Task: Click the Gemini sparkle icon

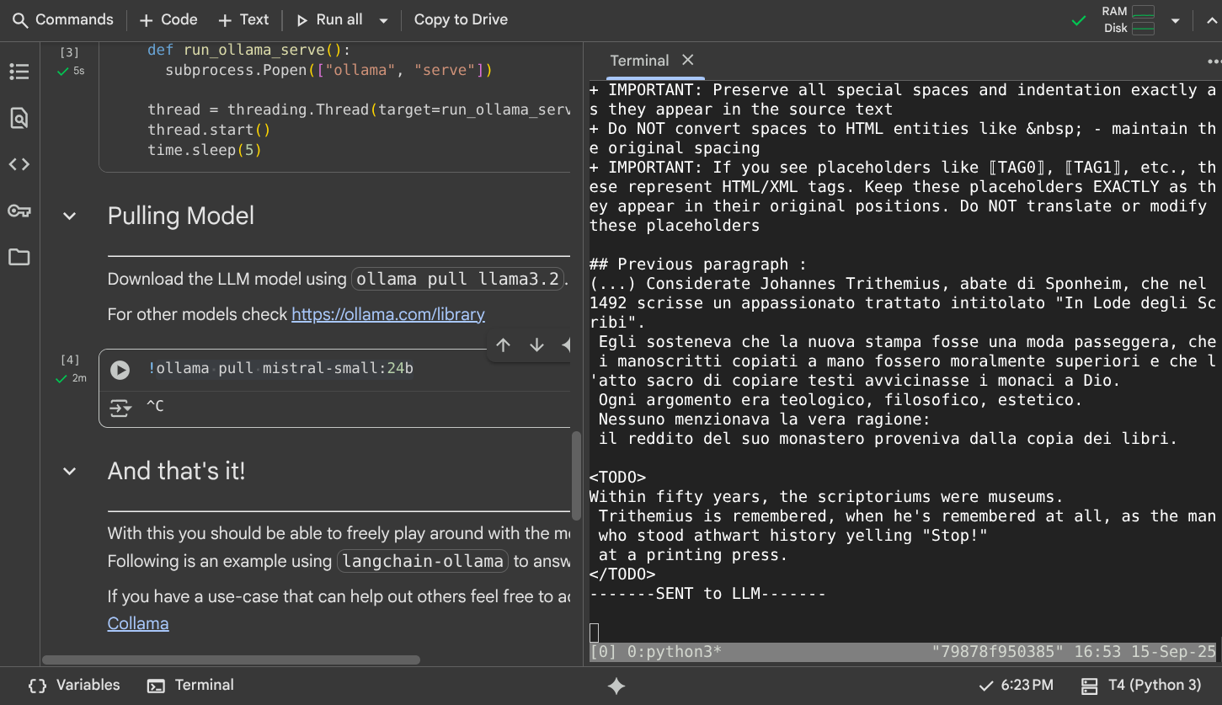Action: point(616,686)
